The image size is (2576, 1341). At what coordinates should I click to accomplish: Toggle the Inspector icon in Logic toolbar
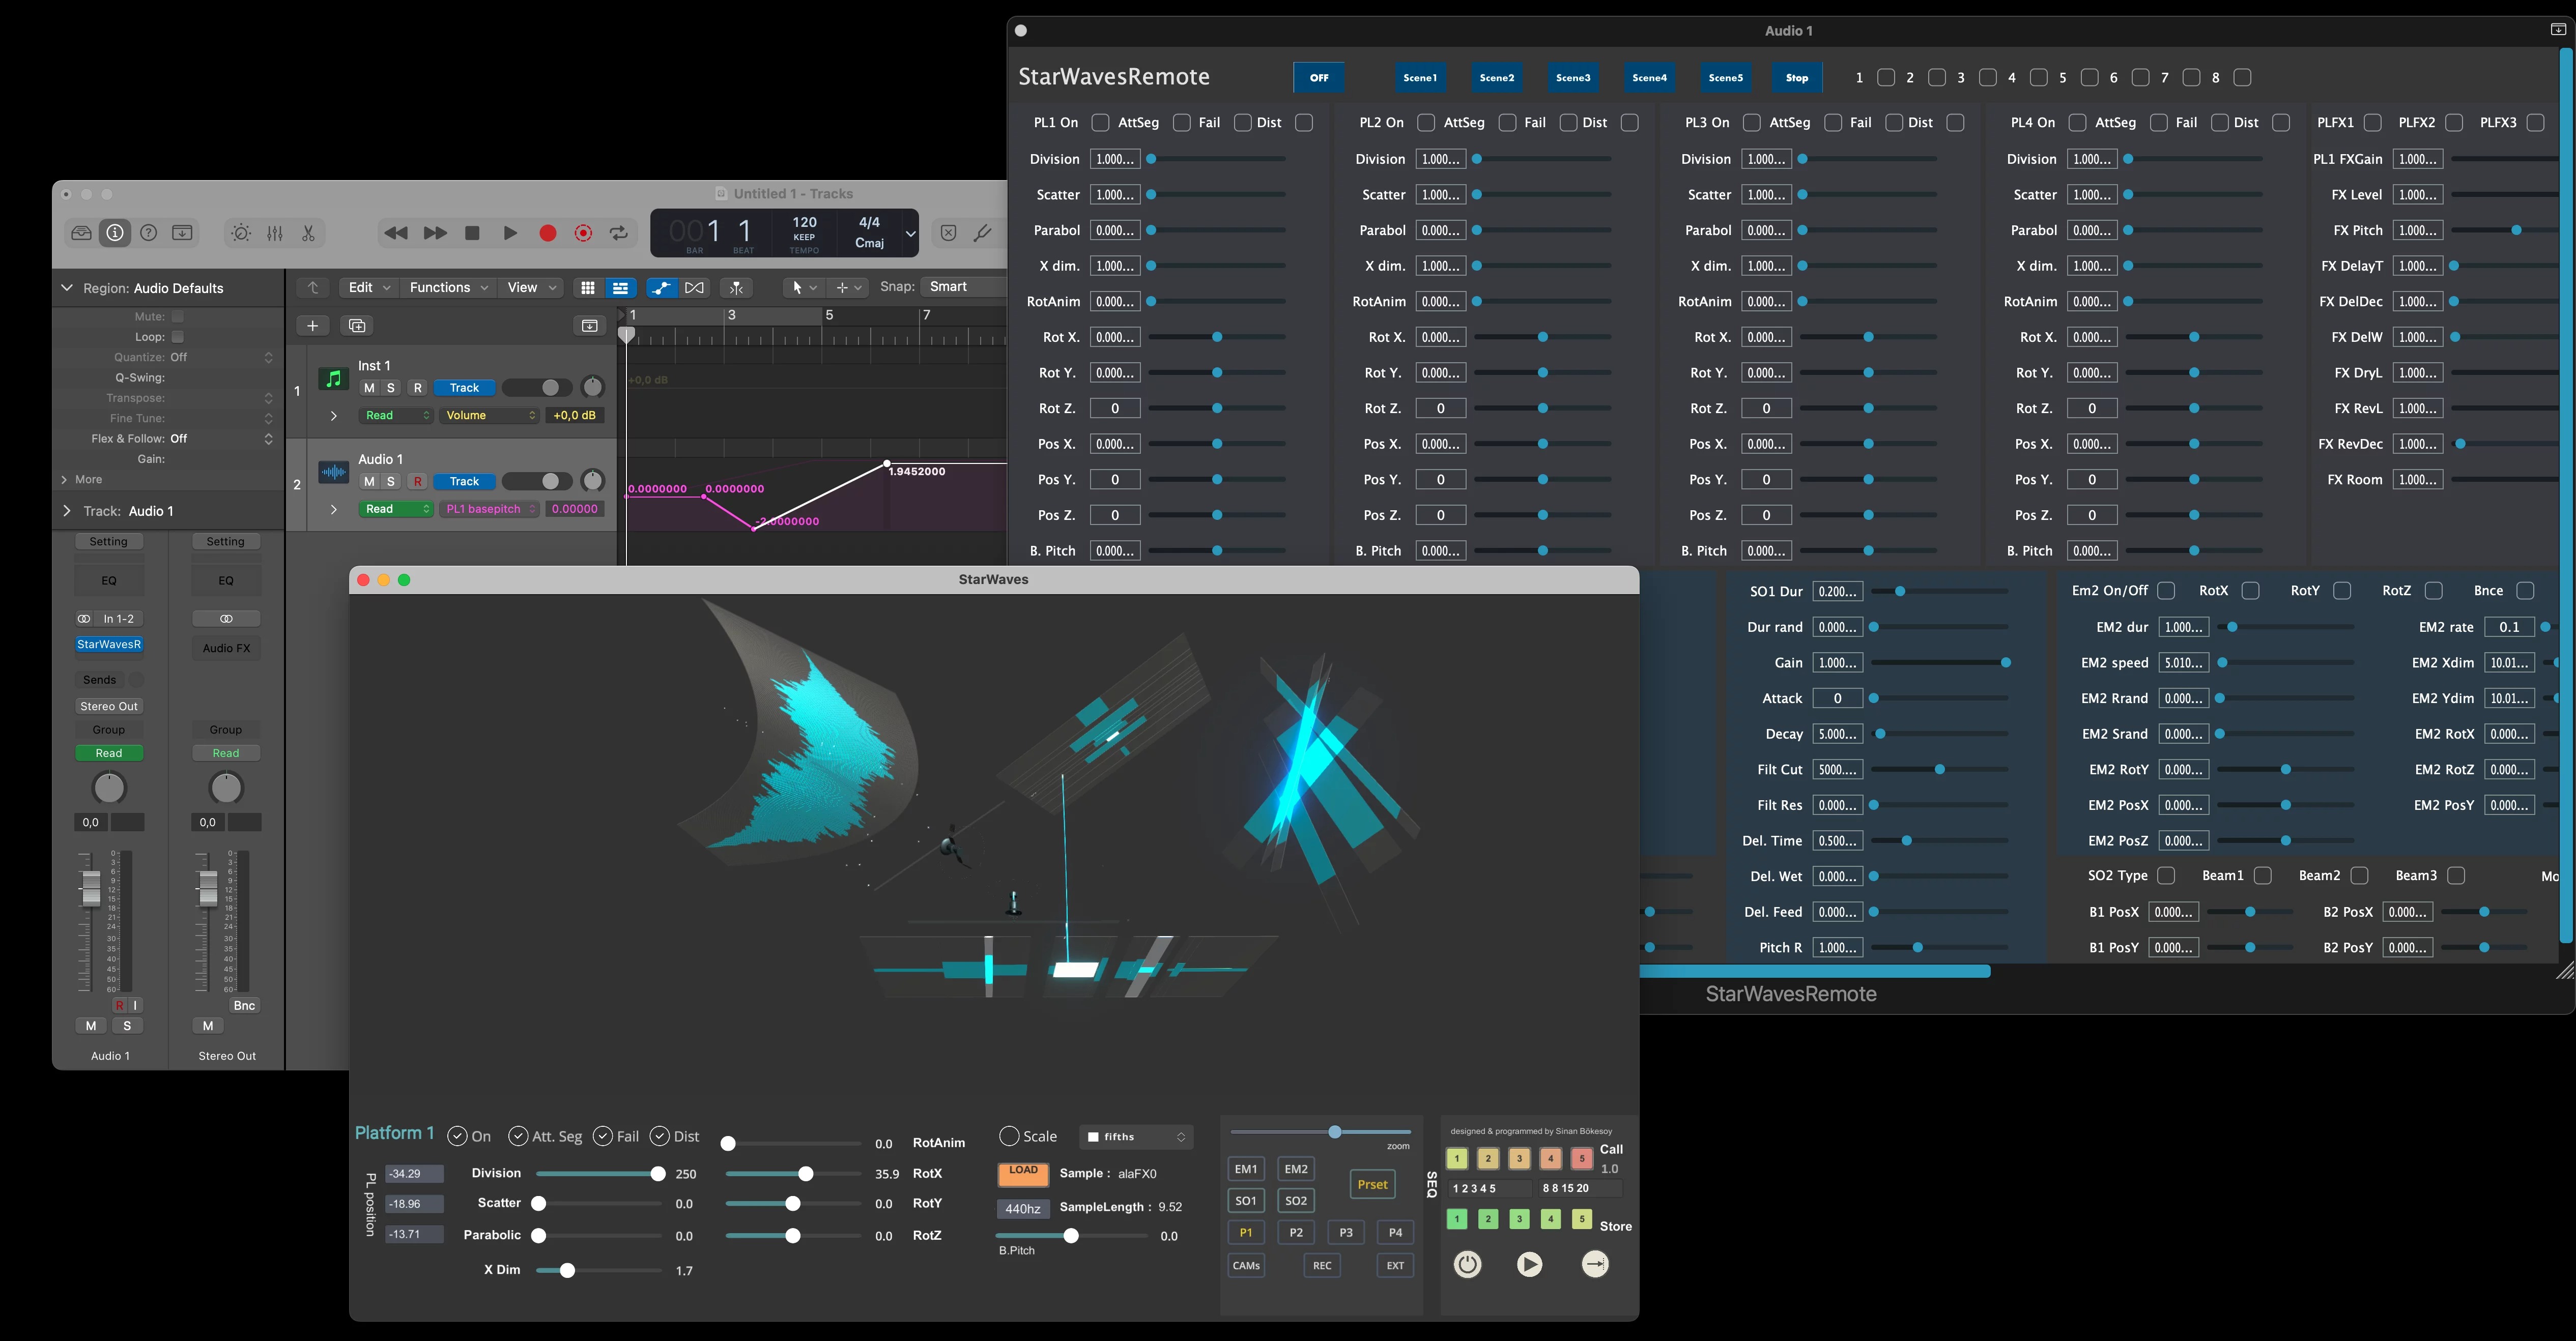115,233
